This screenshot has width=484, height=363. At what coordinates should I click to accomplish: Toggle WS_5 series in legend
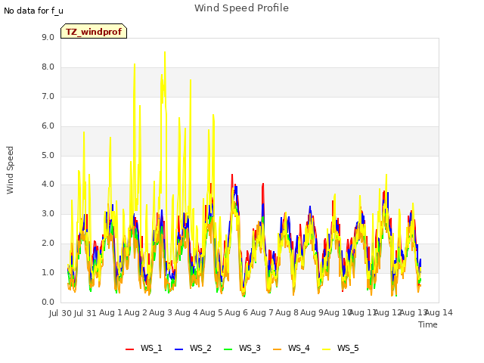(340, 348)
